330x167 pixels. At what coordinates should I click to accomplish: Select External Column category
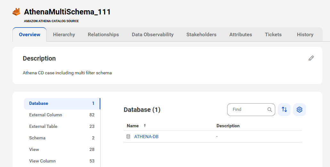[62, 115]
